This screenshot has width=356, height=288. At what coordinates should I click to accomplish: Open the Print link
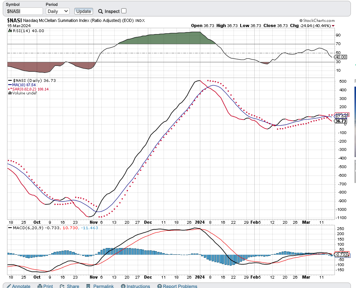coord(48,286)
